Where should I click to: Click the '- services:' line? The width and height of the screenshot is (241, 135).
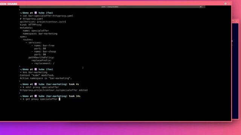click(x=34, y=42)
